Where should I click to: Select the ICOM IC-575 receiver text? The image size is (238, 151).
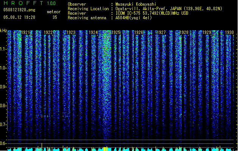pyautogui.click(x=152, y=13)
